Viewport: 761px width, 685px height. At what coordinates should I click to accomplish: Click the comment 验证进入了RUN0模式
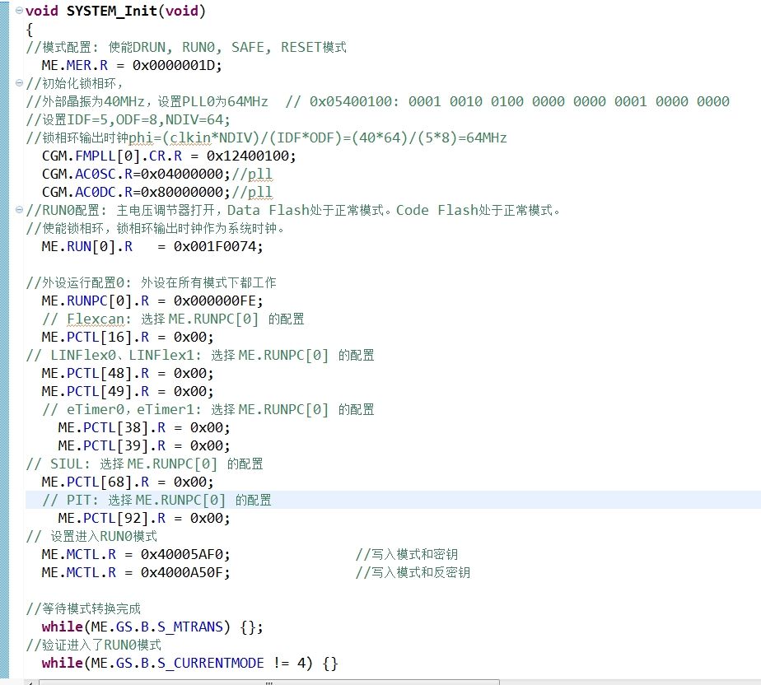click(x=94, y=645)
